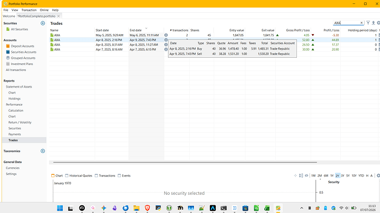Open the trades filter funnel icon
Screen dimensions: 380x213
[x=368, y=23]
